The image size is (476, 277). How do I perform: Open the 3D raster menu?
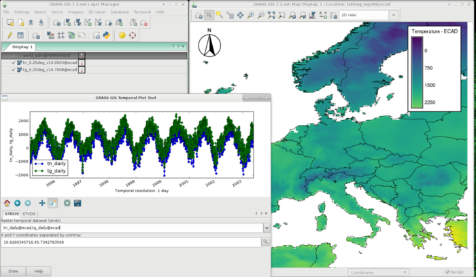97,12
